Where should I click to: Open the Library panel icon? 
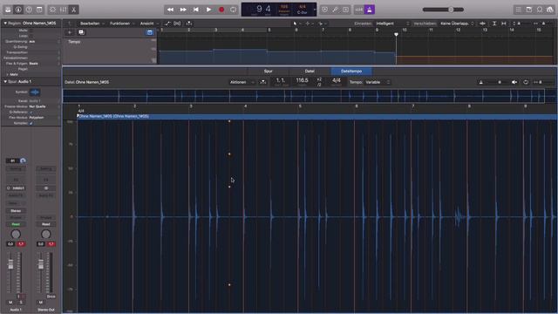[8, 10]
